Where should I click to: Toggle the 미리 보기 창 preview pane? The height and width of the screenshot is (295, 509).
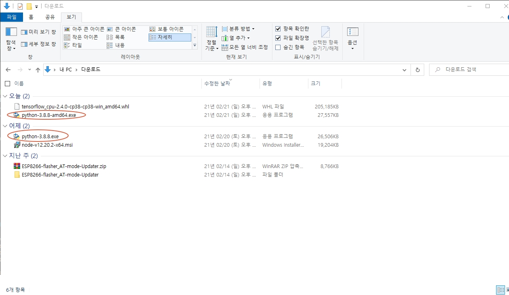[x=38, y=32]
